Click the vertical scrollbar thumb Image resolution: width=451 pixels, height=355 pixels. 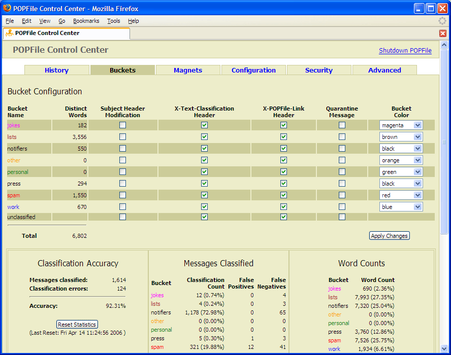(x=444, y=142)
